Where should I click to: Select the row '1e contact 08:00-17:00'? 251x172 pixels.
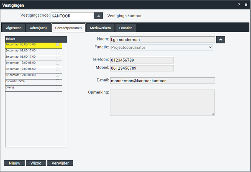click(34, 46)
